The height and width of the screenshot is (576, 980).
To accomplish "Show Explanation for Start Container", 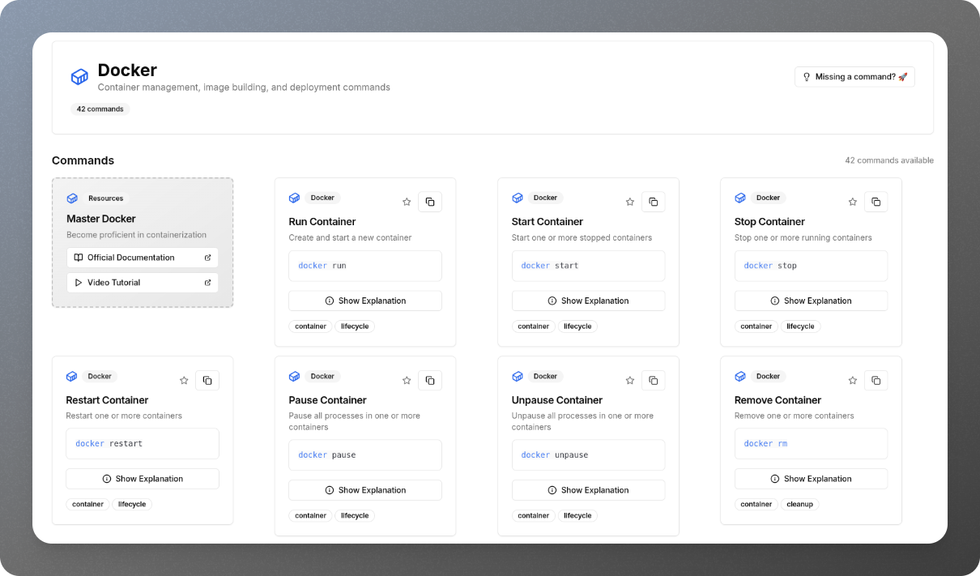I will click(x=588, y=301).
